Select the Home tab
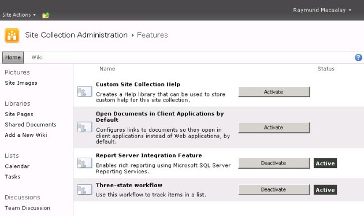This screenshot has height=216, width=364. point(13,57)
